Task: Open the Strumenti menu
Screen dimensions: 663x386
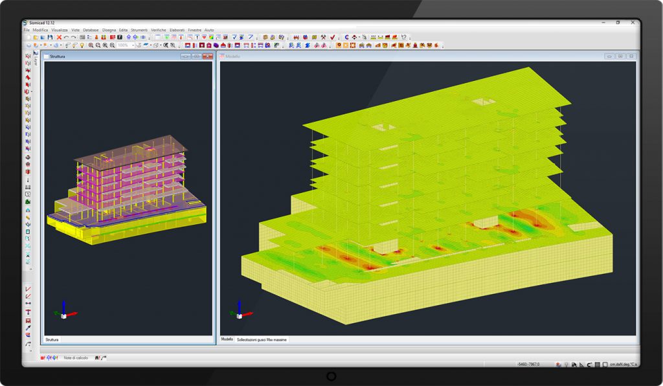Action: point(139,30)
